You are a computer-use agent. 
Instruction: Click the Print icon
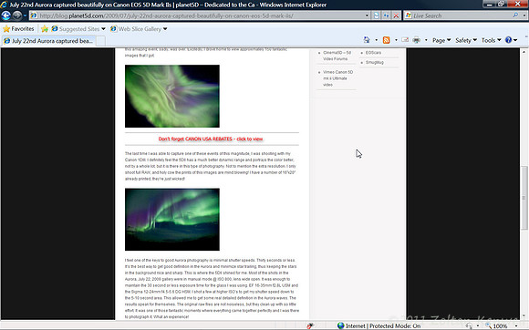[x=417, y=40]
